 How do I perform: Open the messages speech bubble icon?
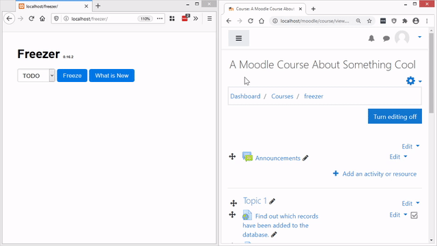point(386,38)
